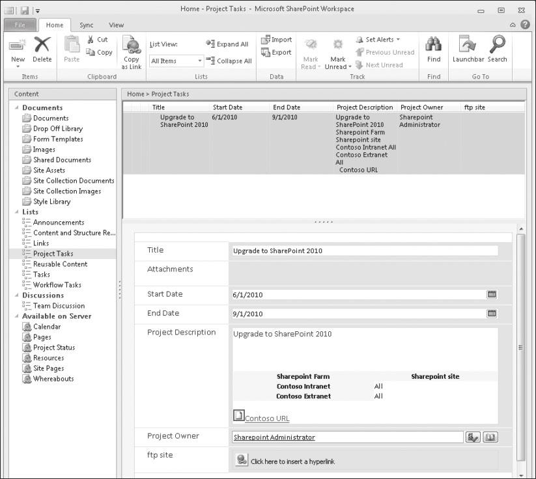Viewport: 536px width, 479px height.
Task: Click the Copy icon in Clipboard
Action: (x=91, y=52)
